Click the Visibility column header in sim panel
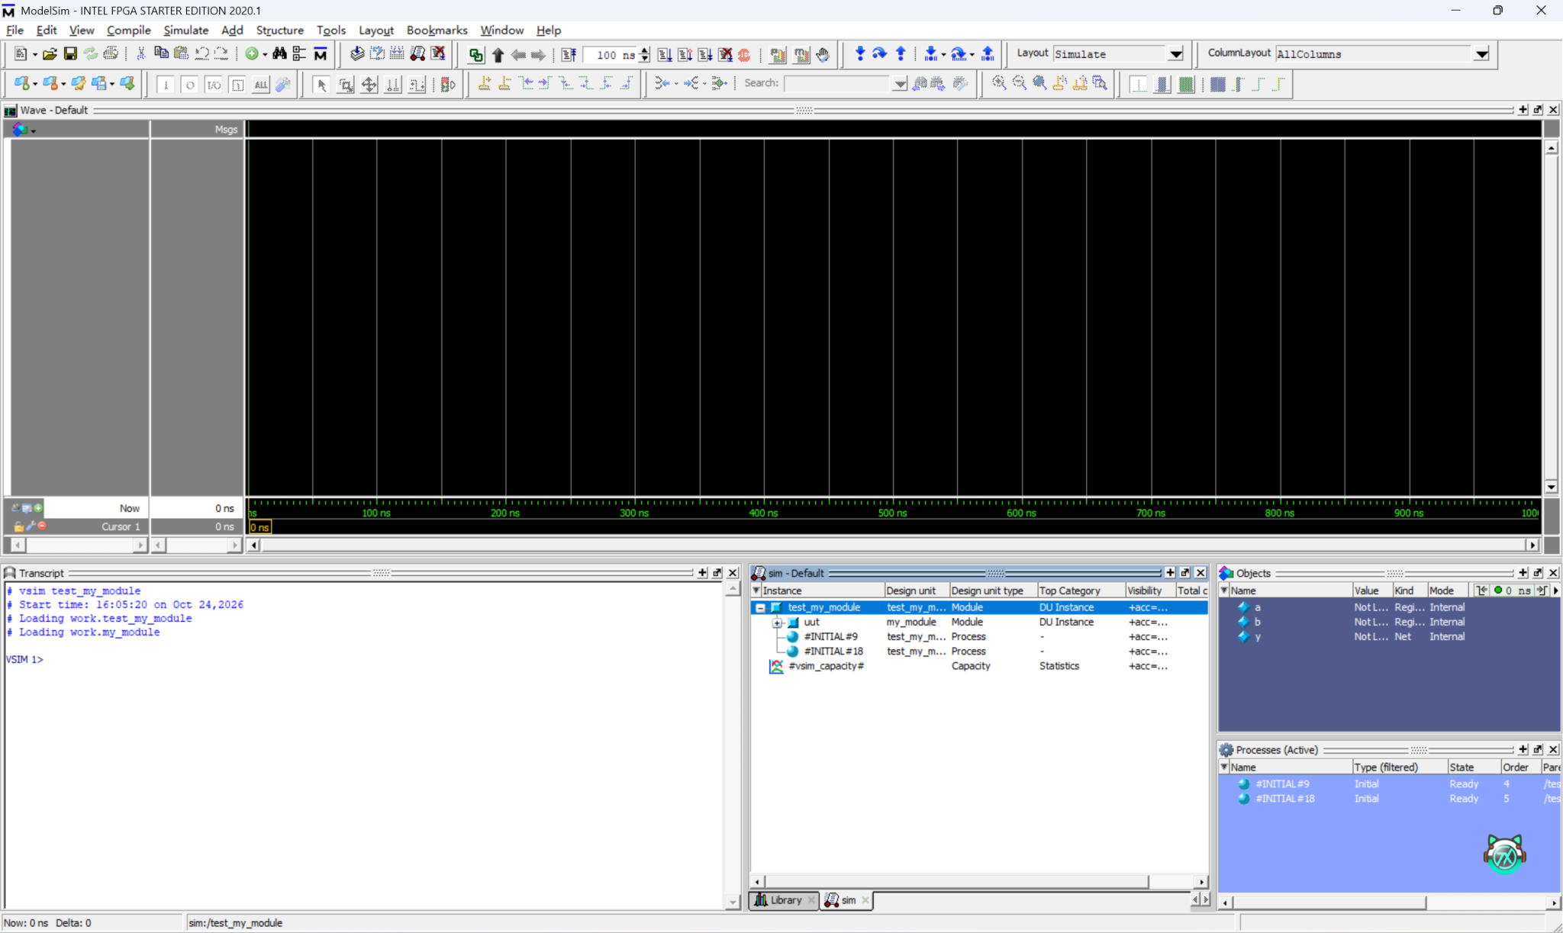Viewport: 1563px width, 933px height. point(1149,590)
